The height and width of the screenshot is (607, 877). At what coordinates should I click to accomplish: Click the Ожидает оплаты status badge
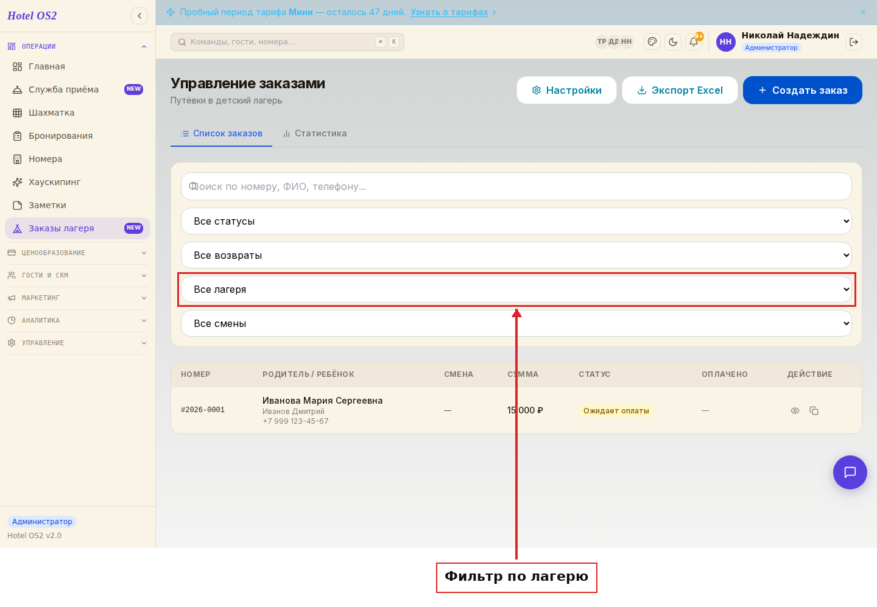616,411
